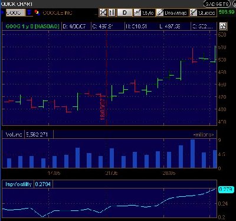Screen dimensions: 236x221
Task: Click the Studies tool icon
Action: point(194,13)
